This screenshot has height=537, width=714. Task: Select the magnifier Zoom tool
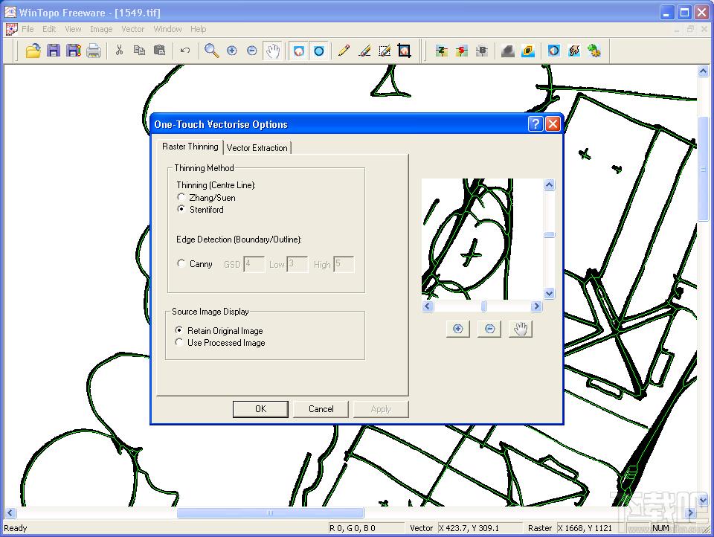tap(212, 51)
